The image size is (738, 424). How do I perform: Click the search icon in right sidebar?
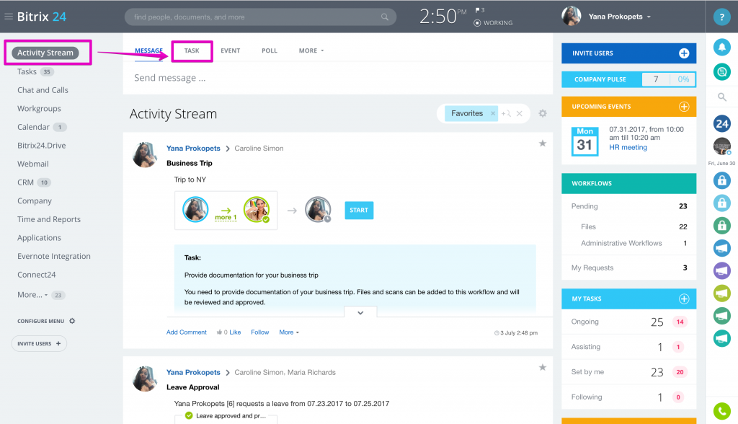[721, 97]
